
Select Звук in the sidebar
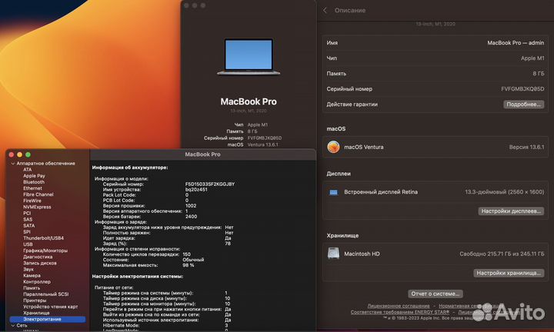(x=28, y=269)
